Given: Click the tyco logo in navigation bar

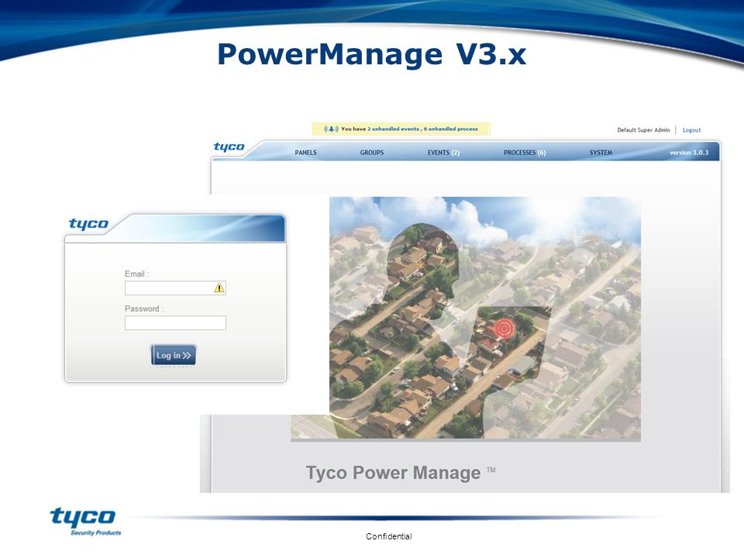Looking at the screenshot, I should tap(229, 146).
